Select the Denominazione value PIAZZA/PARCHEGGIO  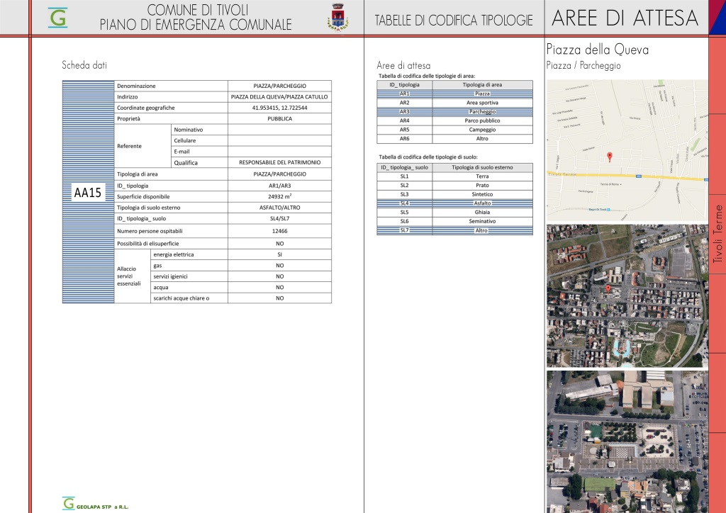coord(279,86)
